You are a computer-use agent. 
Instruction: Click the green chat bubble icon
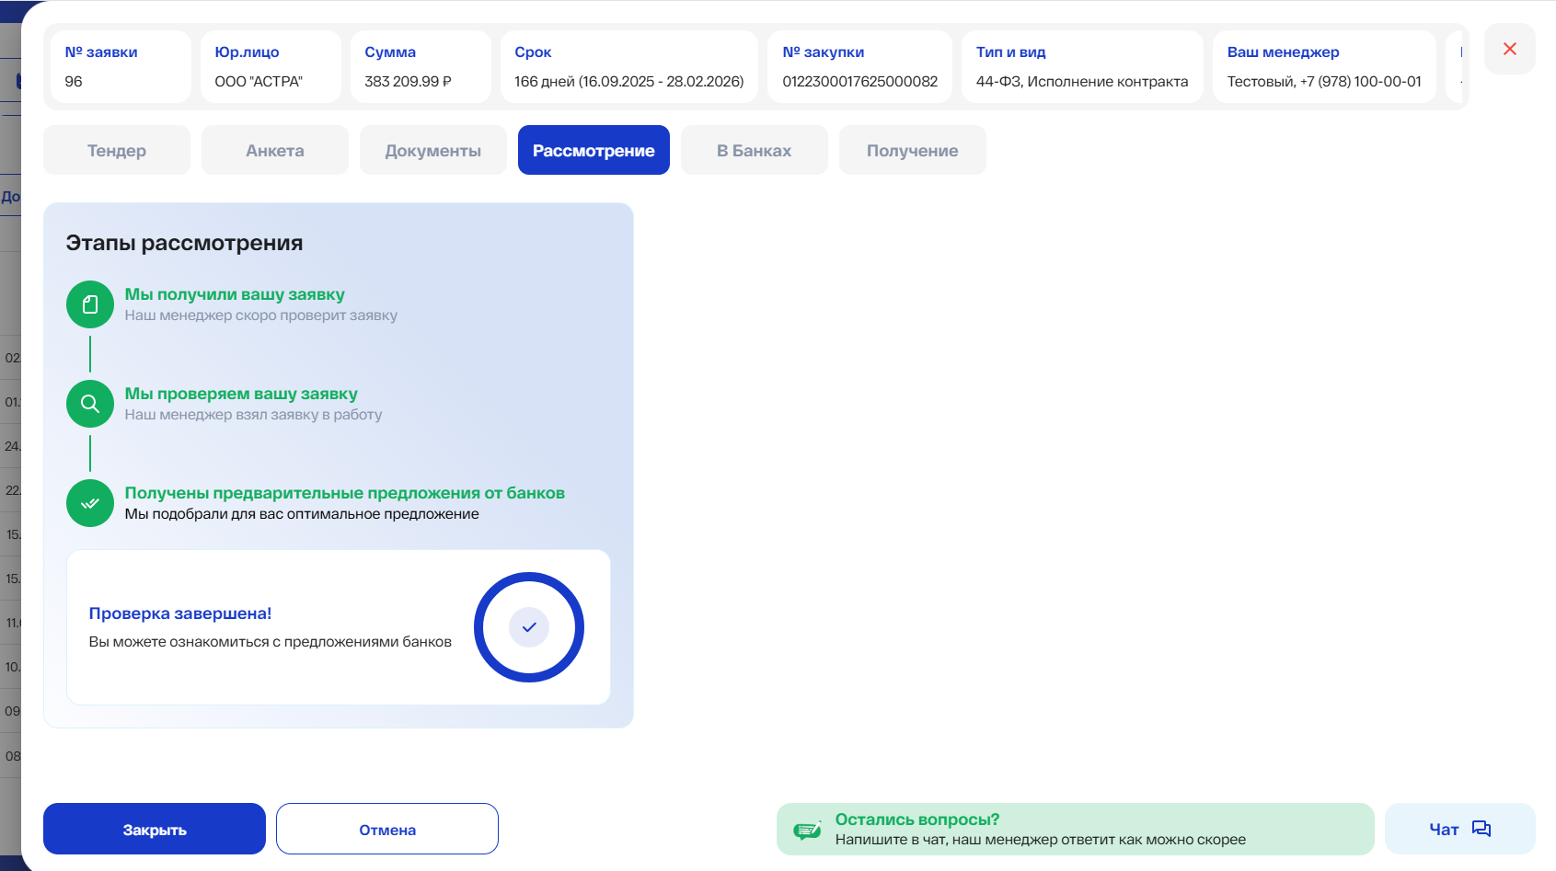click(x=807, y=830)
